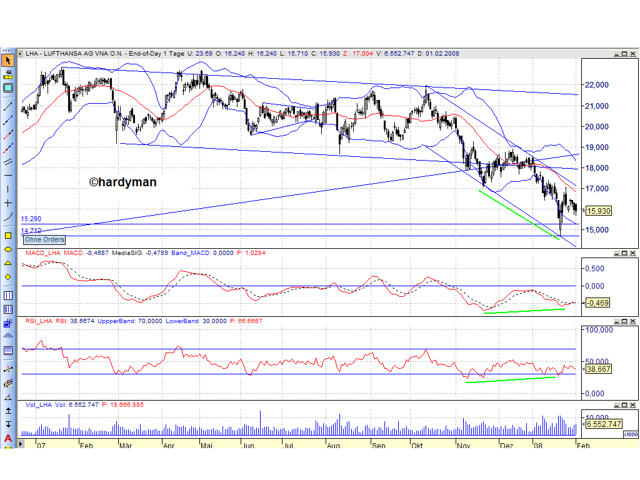Maximize the RSI_LHA indicator panel
This screenshot has height=480, width=640.
(x=623, y=321)
